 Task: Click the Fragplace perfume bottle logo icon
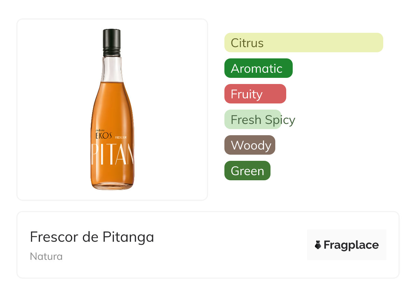click(318, 245)
